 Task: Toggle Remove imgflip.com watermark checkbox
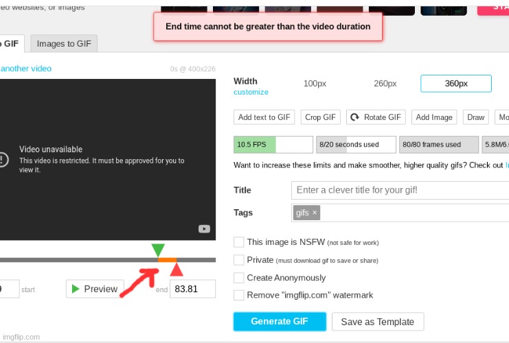(239, 295)
